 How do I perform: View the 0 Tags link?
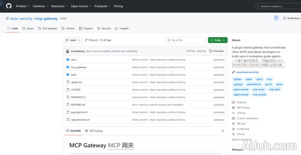coord(106,40)
